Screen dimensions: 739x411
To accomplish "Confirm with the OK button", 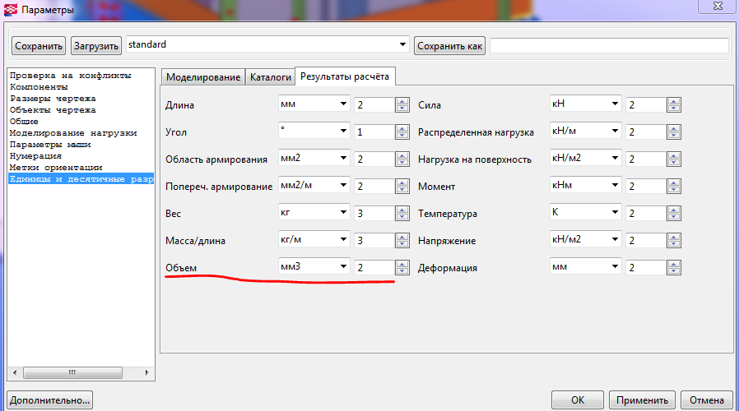I will tap(578, 400).
